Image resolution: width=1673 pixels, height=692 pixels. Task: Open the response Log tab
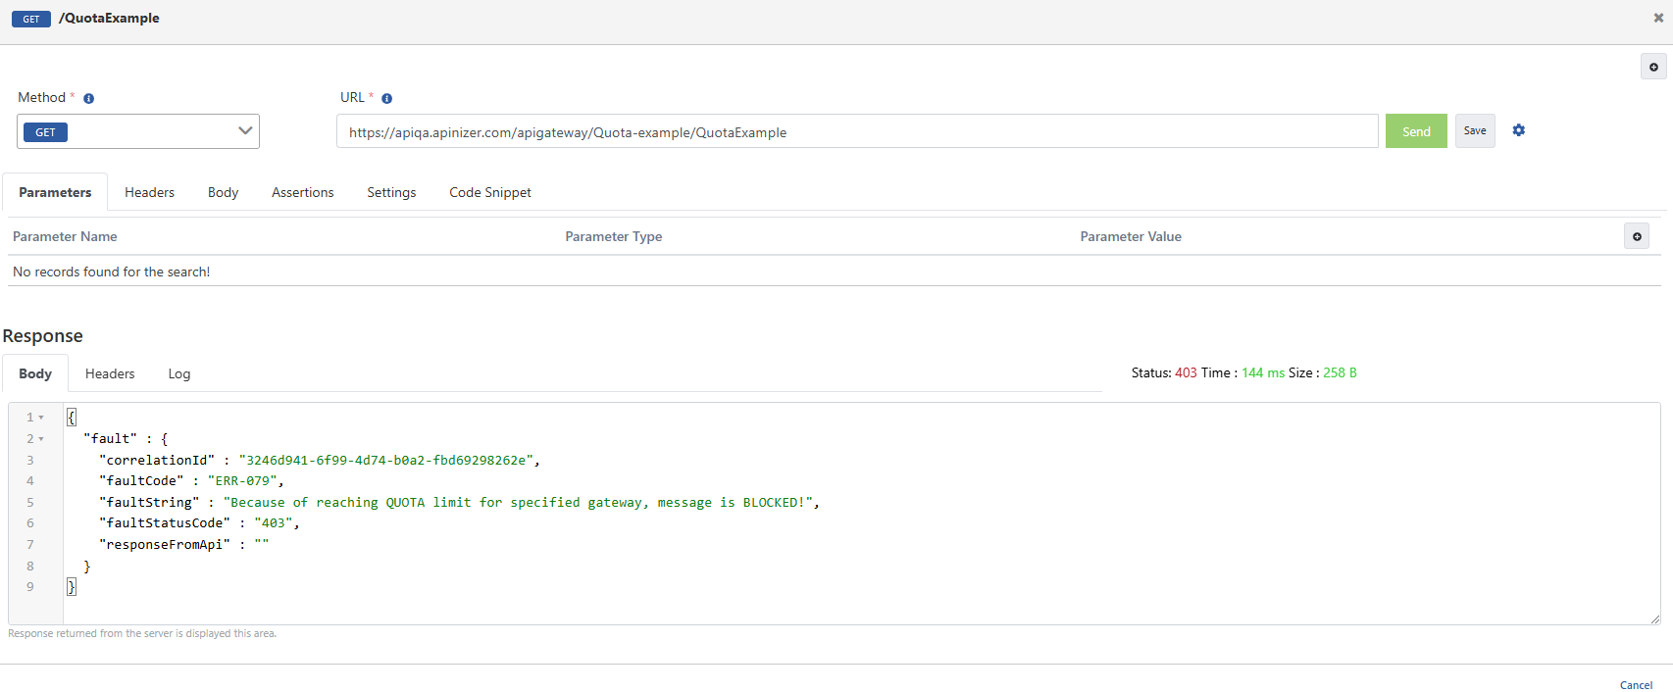click(178, 373)
